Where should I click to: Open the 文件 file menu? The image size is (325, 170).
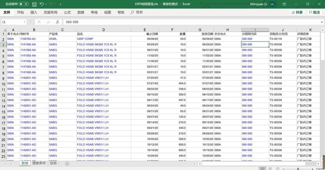[7, 12]
